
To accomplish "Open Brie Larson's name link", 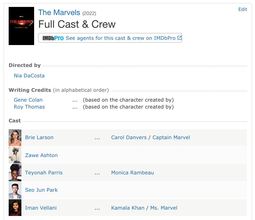I will click(x=39, y=137).
